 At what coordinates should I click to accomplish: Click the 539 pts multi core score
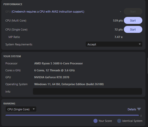(118, 21)
